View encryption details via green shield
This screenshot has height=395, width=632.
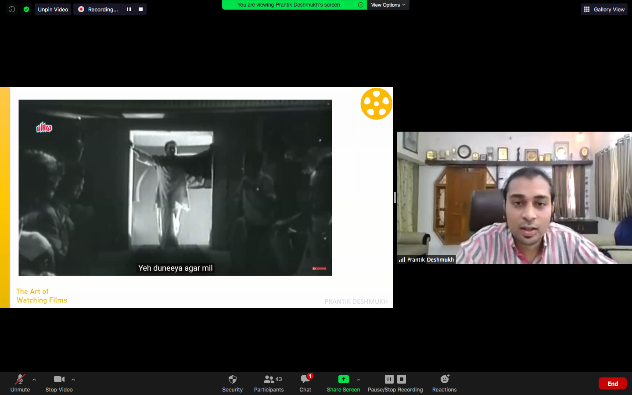tap(26, 9)
